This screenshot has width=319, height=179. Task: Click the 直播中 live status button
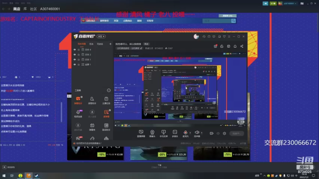pyautogui.click(x=236, y=133)
